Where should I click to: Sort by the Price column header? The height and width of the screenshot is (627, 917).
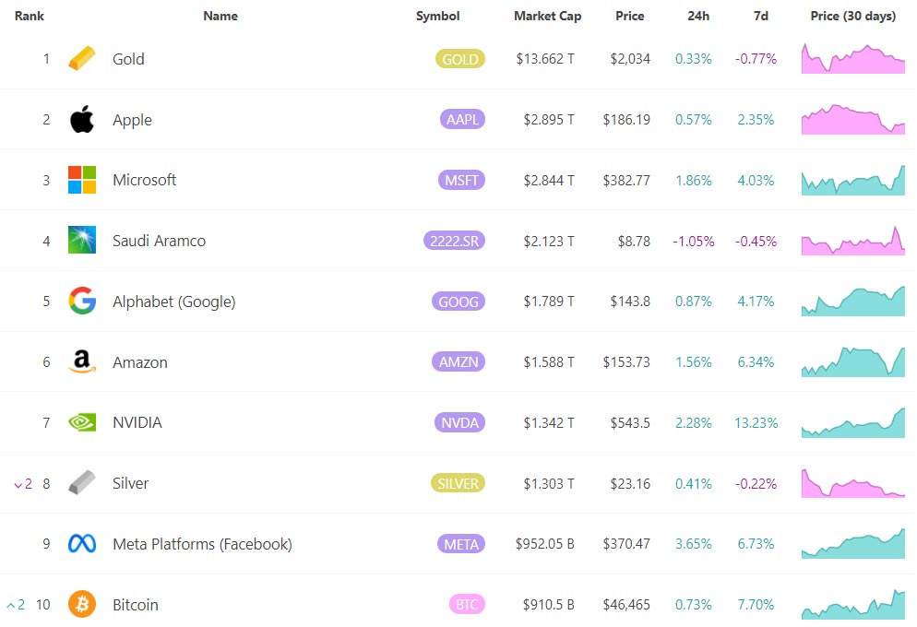(630, 16)
